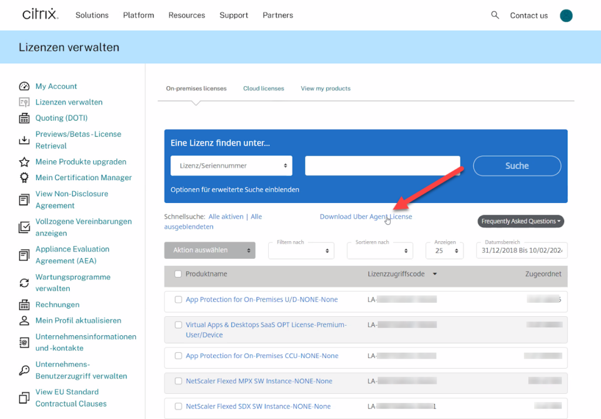Screen dimensions: 601x419
Task: Open the Anzeigen 25 results dropdown
Action: [x=444, y=251]
